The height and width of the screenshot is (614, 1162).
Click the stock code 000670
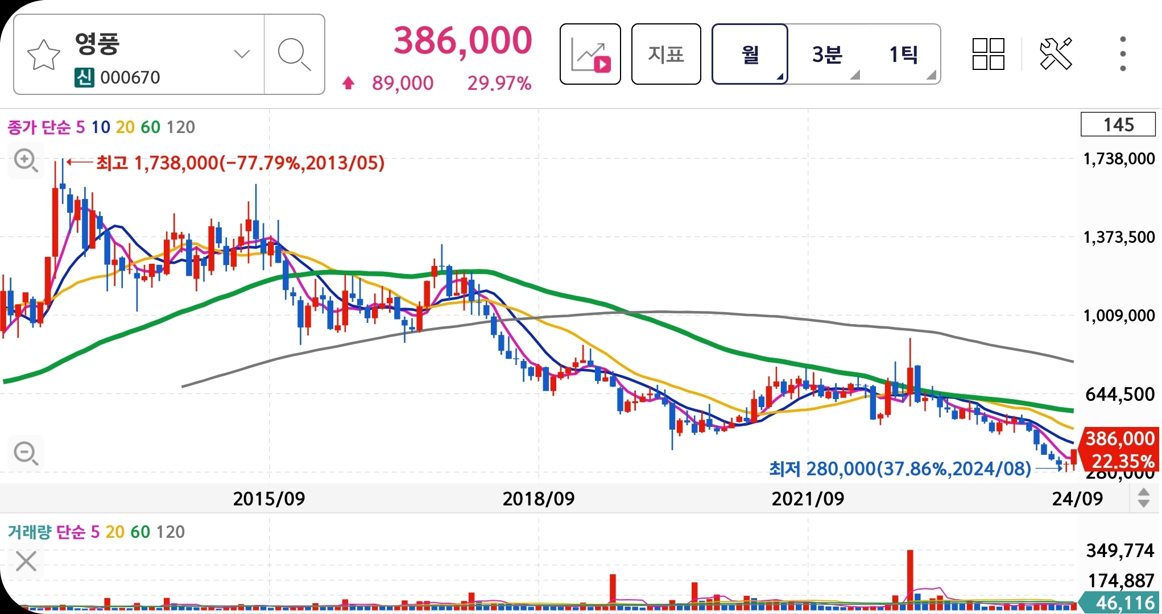point(130,77)
